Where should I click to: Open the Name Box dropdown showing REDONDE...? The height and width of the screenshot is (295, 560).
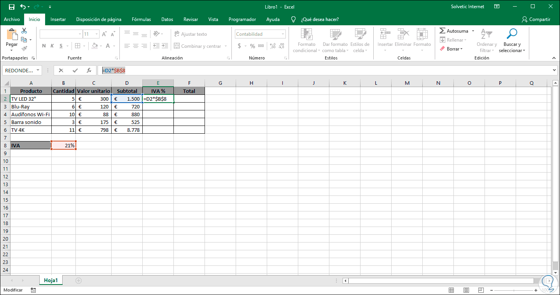(38, 70)
